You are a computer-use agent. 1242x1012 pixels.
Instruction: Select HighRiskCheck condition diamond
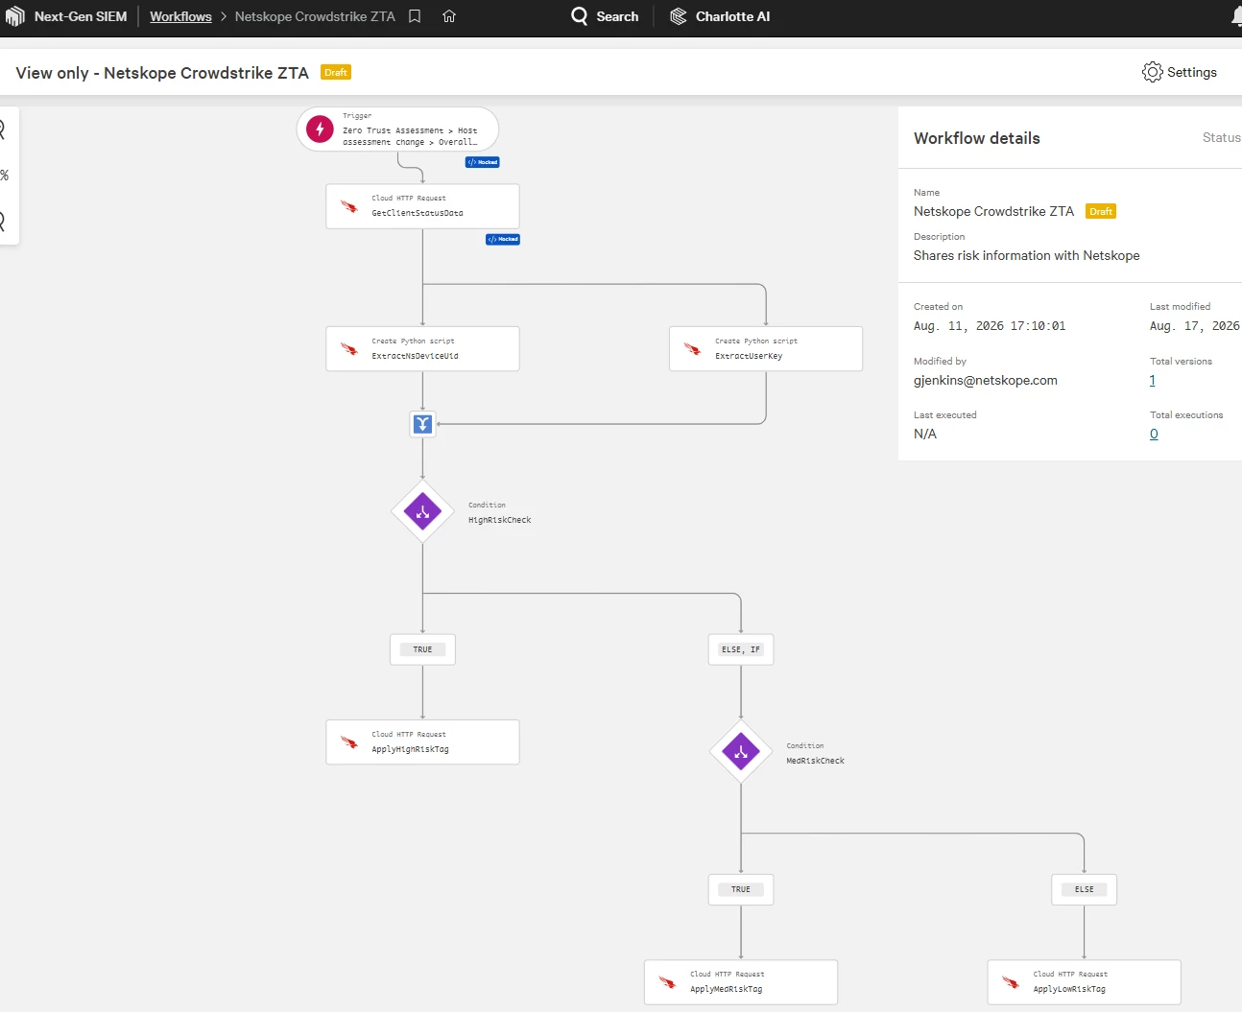point(422,511)
